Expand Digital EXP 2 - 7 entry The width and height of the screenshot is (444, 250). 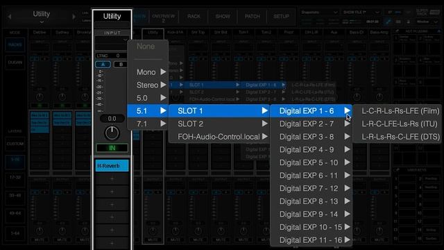click(x=311, y=124)
